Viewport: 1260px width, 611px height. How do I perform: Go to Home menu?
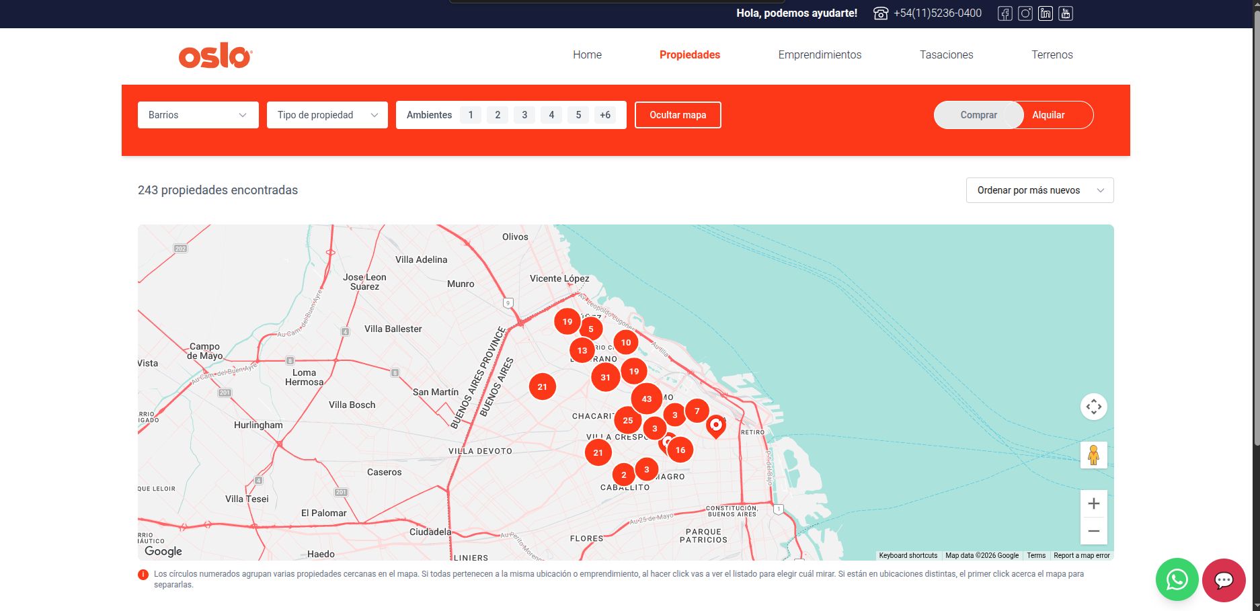pyautogui.click(x=587, y=55)
